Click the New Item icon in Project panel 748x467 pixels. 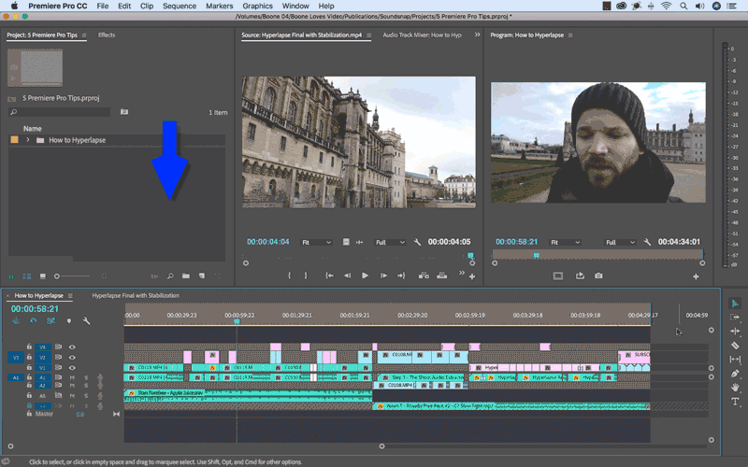tap(202, 276)
